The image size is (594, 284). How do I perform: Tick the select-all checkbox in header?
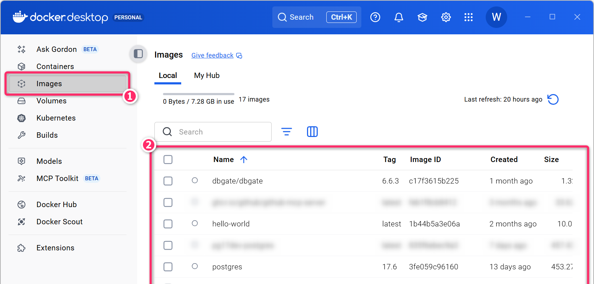(168, 160)
